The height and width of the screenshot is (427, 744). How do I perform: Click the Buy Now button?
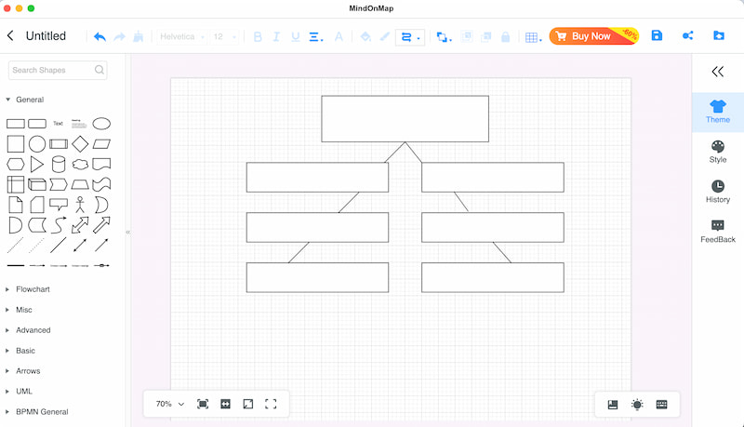[592, 36]
